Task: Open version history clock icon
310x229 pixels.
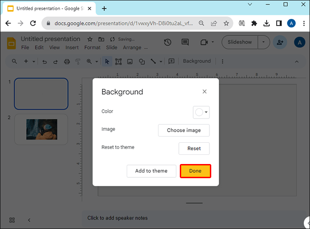Action: (x=167, y=42)
